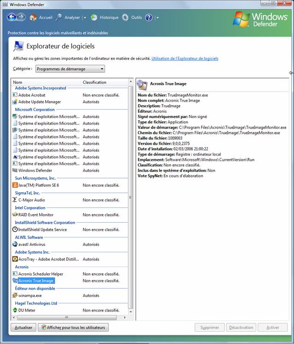The height and width of the screenshot is (344, 294).
Task: Open Analyser in the toolbar
Action: pos(72,18)
